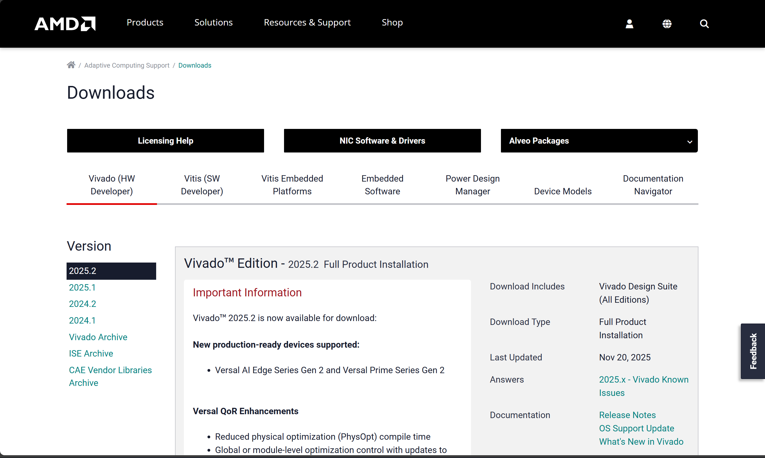Switch to Vitis (SW Developer) tab
Image resolution: width=765 pixels, height=458 pixels.
[x=202, y=185]
